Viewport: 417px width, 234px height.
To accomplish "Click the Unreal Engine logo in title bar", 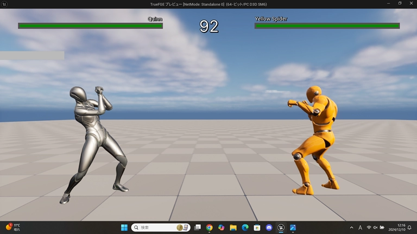I will coord(5,4).
